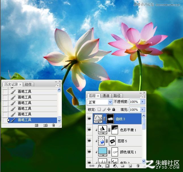The width and height of the screenshot is (183, 172).
Task: Open the Layers panel flyout menu
Action: tap(144, 97)
